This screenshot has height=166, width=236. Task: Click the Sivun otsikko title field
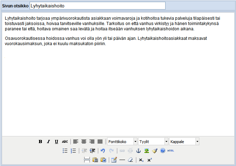click(x=98, y=6)
